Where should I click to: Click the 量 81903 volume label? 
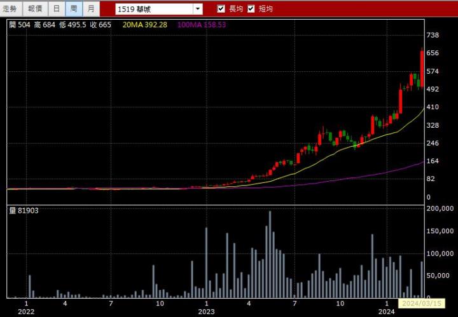24,210
